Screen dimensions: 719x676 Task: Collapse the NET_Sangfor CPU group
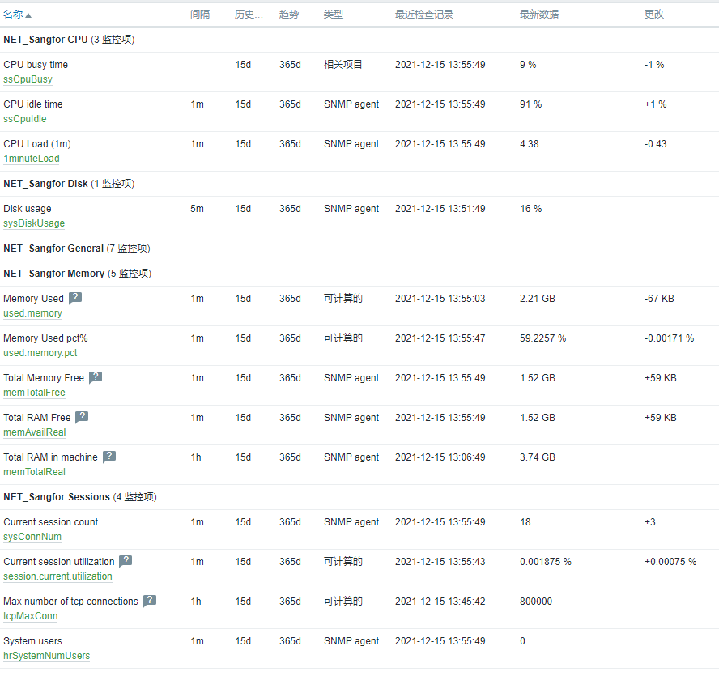pos(69,40)
